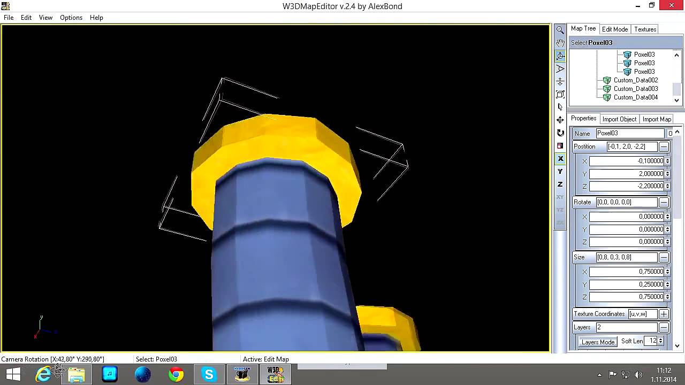Click the Position X value field
Screen dimensions: 685x385
click(627, 161)
